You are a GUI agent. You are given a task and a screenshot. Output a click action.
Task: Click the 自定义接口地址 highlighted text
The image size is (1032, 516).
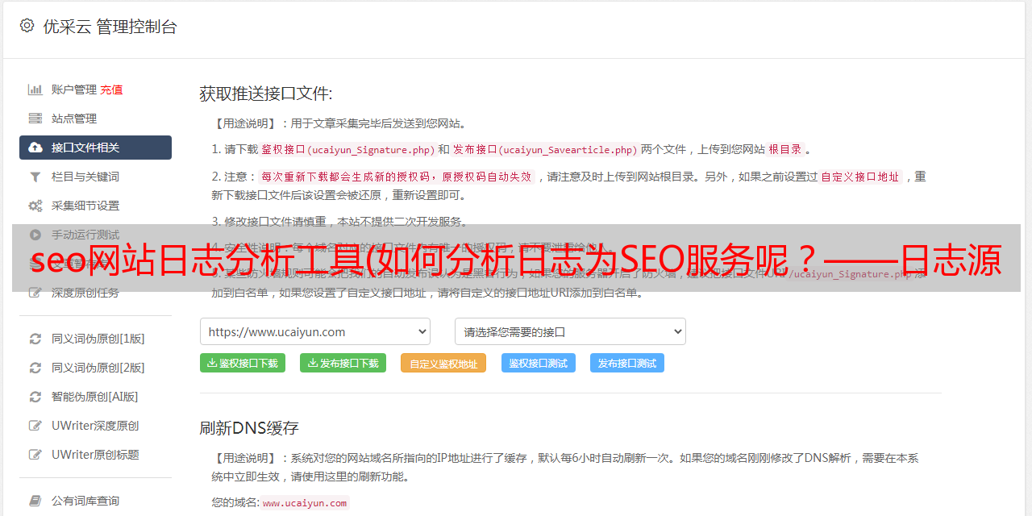click(860, 177)
